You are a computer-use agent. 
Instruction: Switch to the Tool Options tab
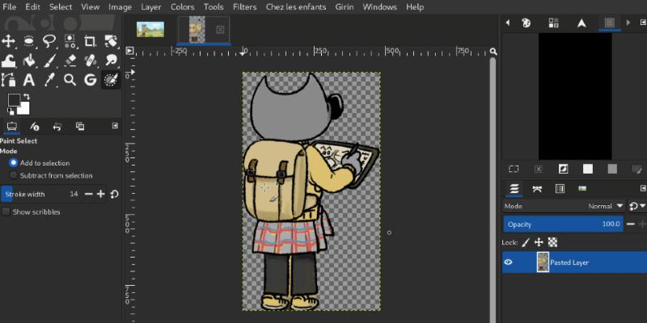coord(11,127)
